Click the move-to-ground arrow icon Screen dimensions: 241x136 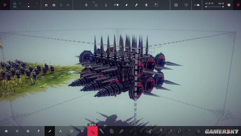(x=106, y=5)
